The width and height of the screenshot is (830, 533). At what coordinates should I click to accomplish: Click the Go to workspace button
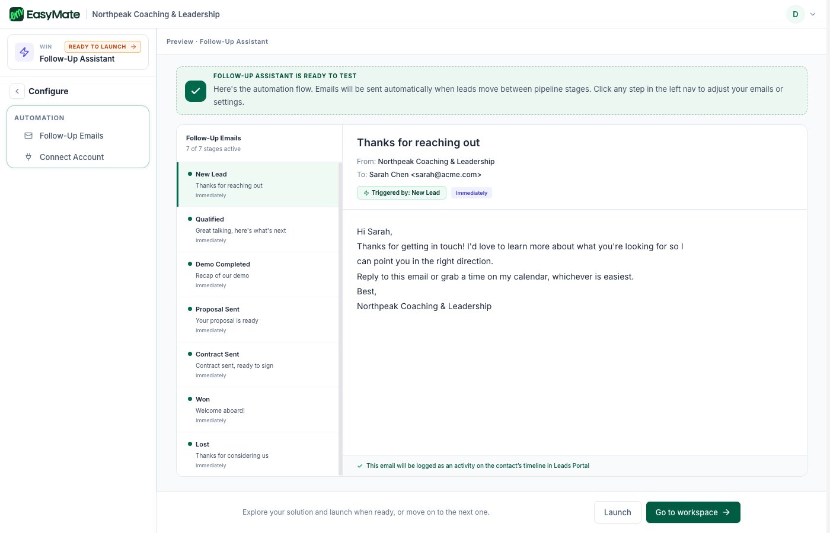pyautogui.click(x=693, y=512)
